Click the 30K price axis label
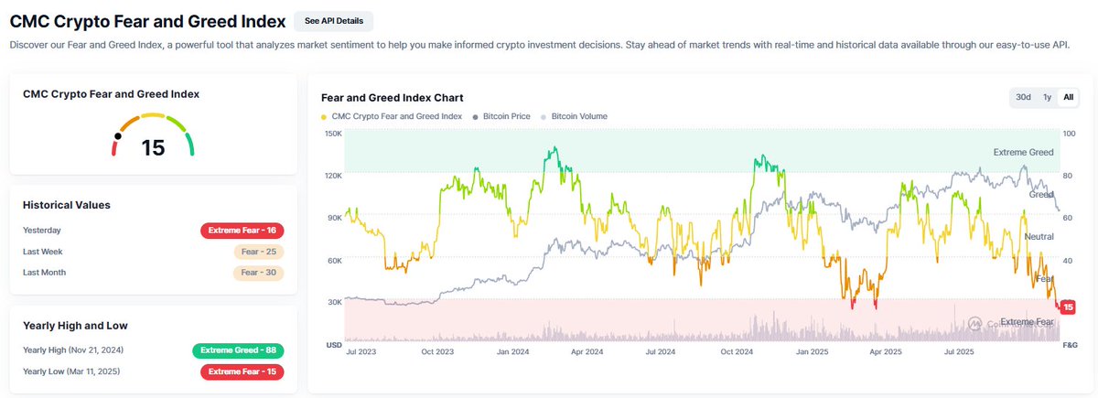The height and width of the screenshot is (398, 1098). (x=334, y=302)
